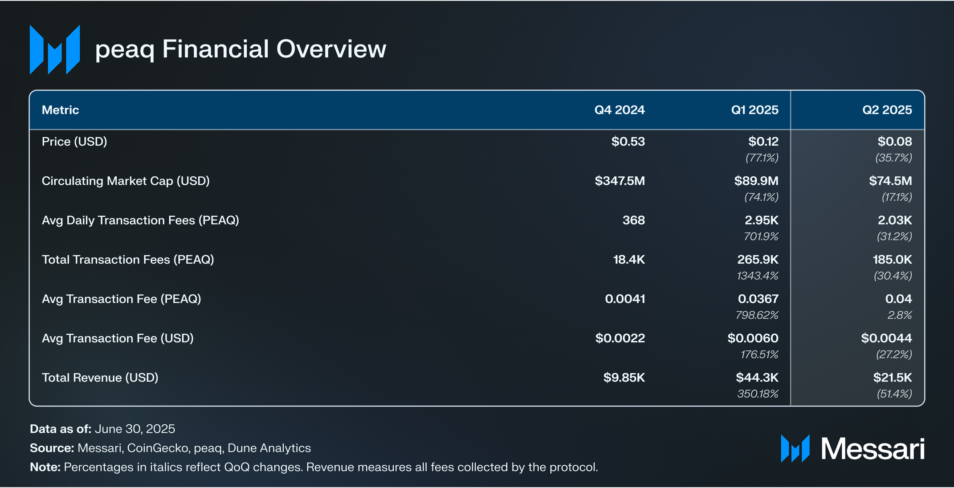Click the Total Transaction Fees (PEAQ) label

pos(128,260)
